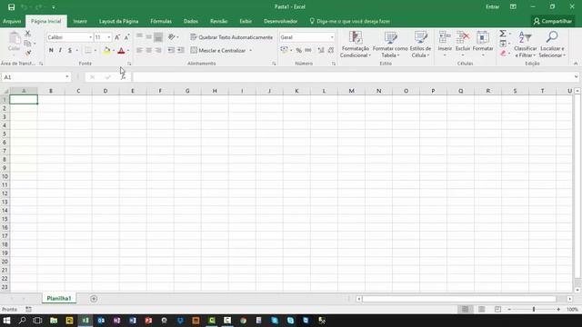Expand the Mesclar e Centralizar dropdown arrow
The width and height of the screenshot is (582, 327).
[251, 51]
